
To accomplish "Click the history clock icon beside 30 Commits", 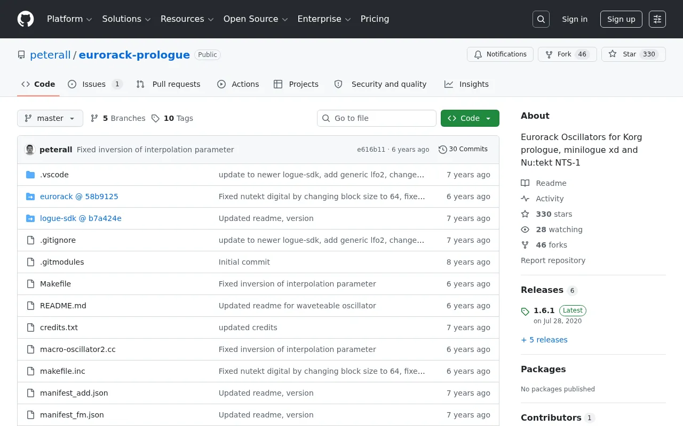I will click(x=442, y=150).
